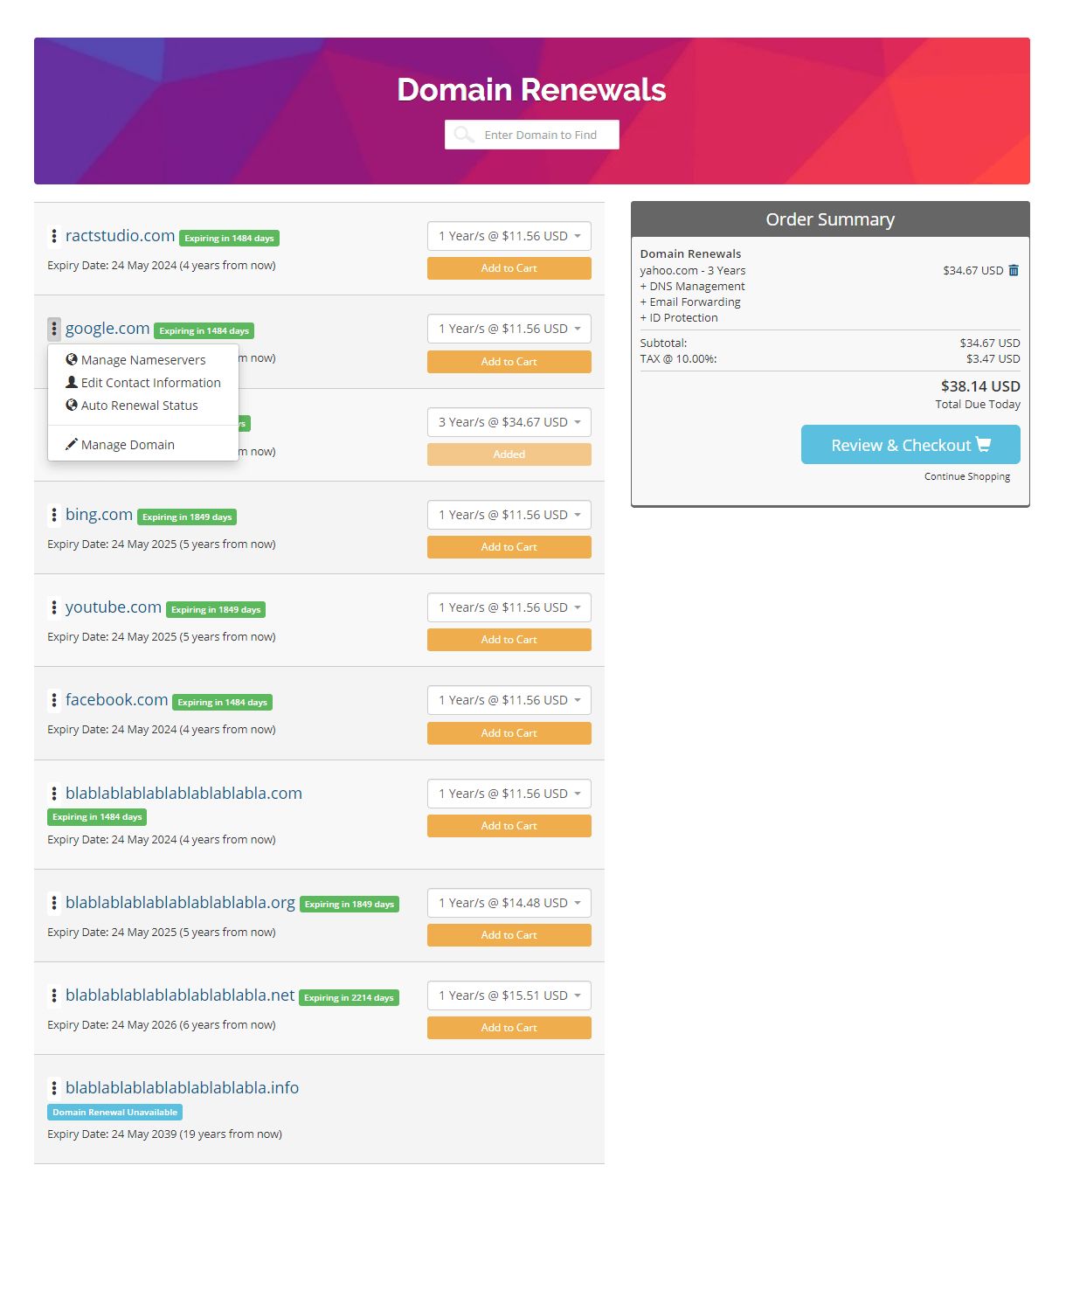The width and height of the screenshot is (1066, 1311).
Task: Select Manage Nameservers from the menu
Action: (142, 360)
